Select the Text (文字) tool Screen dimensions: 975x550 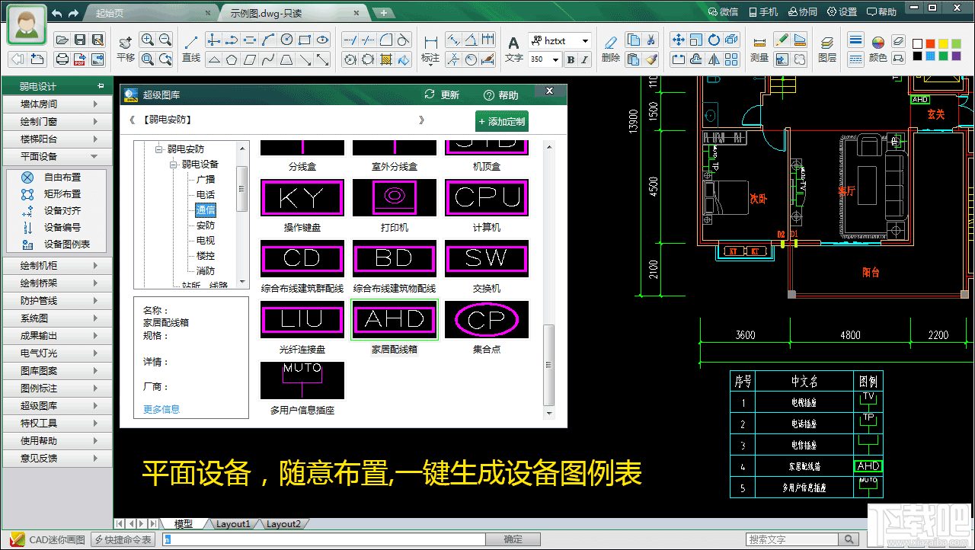514,47
